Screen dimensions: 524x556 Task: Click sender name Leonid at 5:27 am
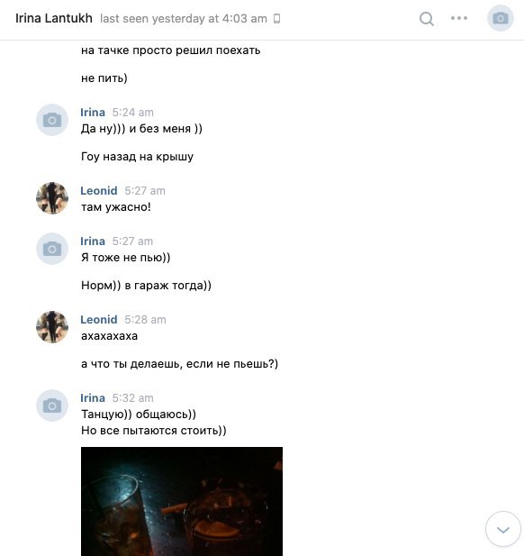tap(99, 191)
